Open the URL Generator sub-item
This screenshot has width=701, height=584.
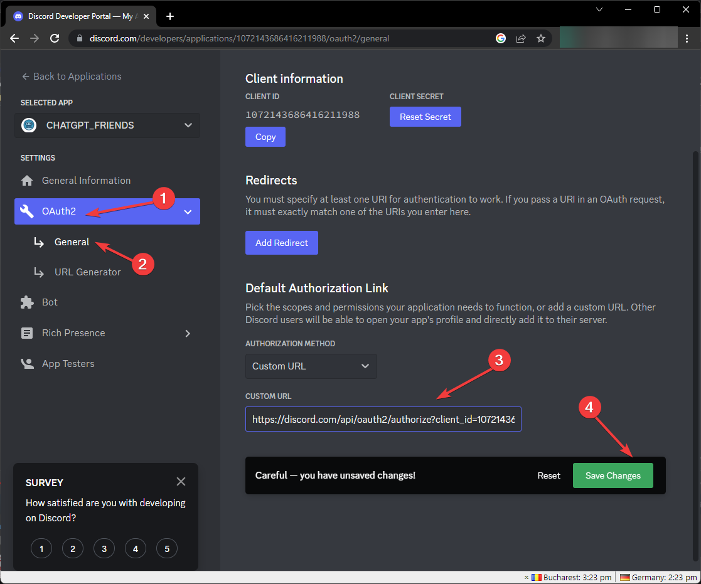tap(88, 272)
